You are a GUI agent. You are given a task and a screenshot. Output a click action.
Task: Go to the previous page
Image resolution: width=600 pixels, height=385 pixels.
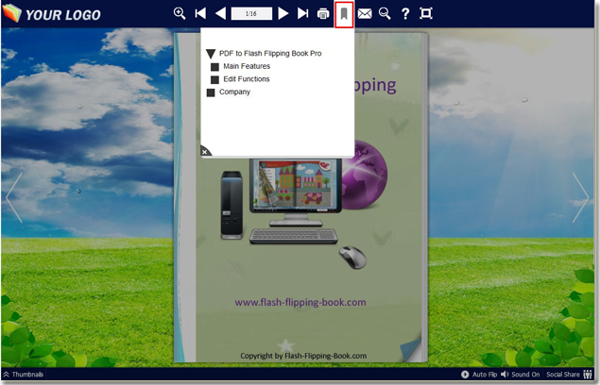coord(220,13)
